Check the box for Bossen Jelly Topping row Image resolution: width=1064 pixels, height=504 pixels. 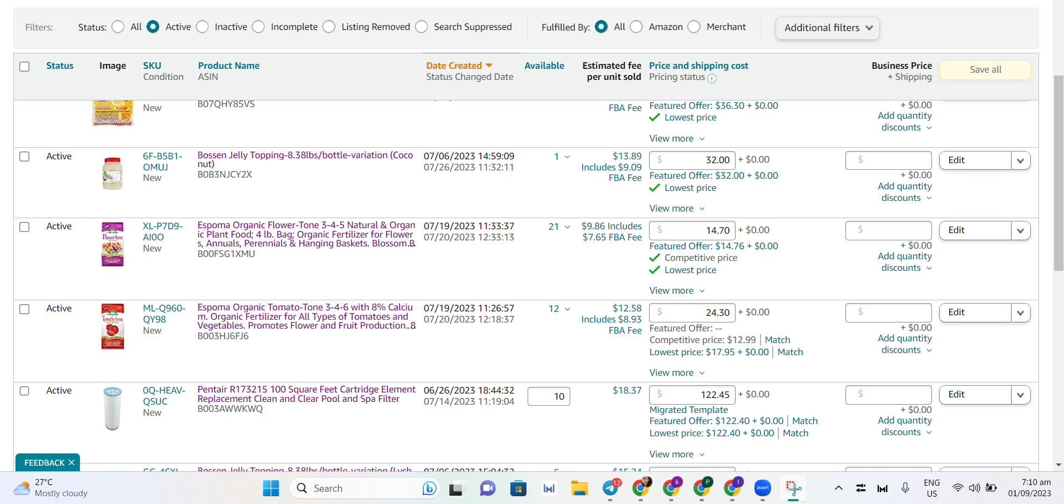24,157
